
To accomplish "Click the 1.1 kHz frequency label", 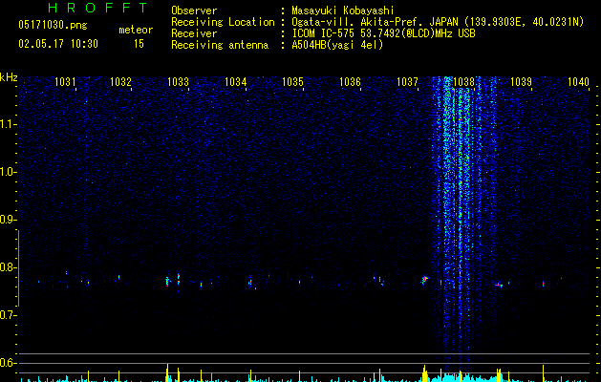I will click(x=8, y=124).
